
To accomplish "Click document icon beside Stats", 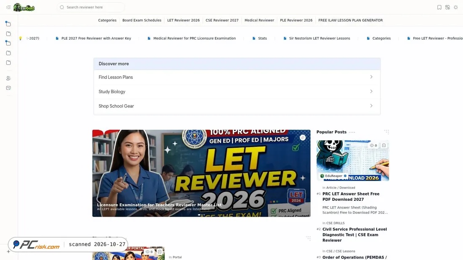I will tap(254, 38).
